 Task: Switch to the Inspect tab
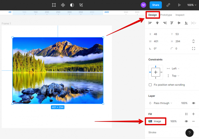[x=180, y=15]
